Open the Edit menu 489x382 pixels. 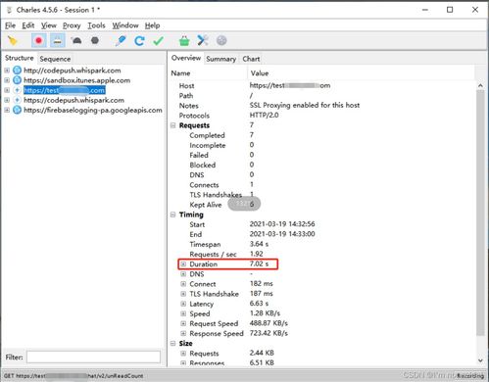click(x=28, y=25)
